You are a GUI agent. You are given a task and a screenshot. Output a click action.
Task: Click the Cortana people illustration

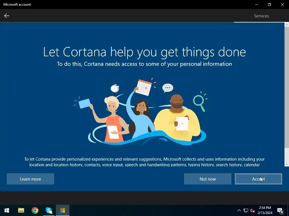(x=141, y=112)
